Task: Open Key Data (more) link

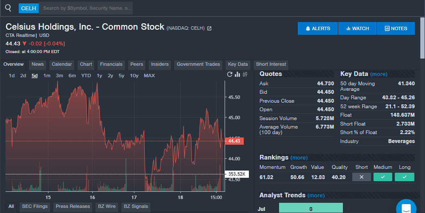Action: click(379, 74)
